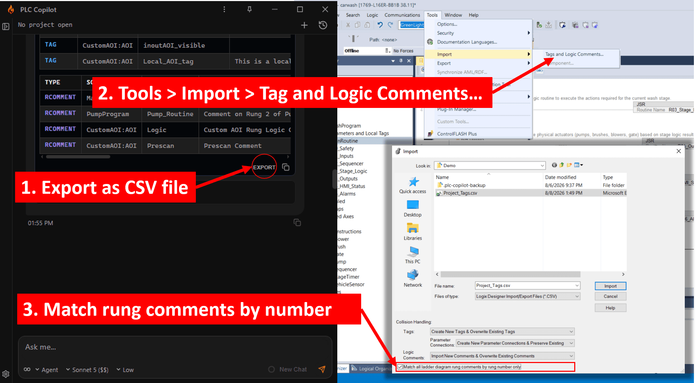This screenshot has height=383, width=696.
Task: Open the view menu dropdown in Import dialog
Action: 578,165
